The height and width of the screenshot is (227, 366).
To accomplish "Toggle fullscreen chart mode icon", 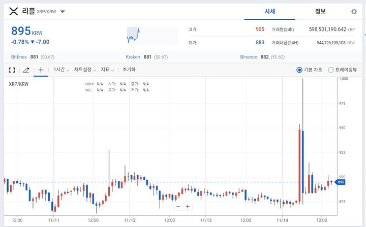I will 12,70.
